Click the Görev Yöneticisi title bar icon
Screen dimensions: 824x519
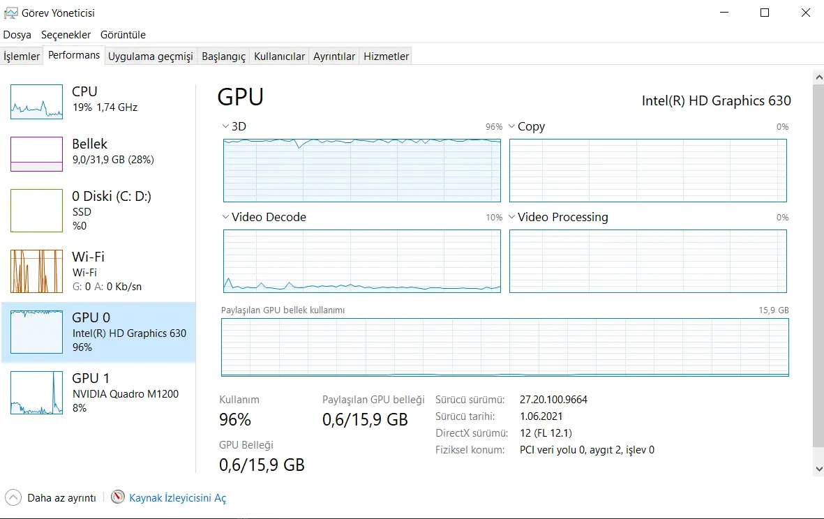(x=10, y=13)
